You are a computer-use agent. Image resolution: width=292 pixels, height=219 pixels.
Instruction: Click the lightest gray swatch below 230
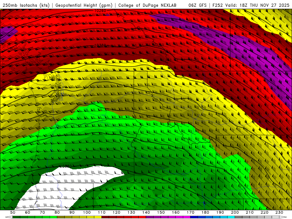click(276, 217)
